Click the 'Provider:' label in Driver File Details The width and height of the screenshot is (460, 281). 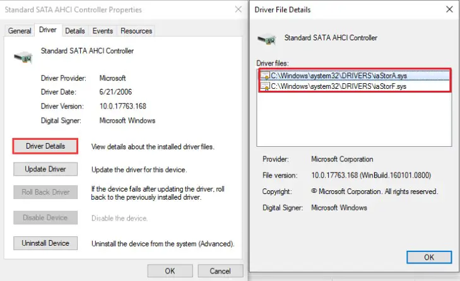pyautogui.click(x=276, y=159)
